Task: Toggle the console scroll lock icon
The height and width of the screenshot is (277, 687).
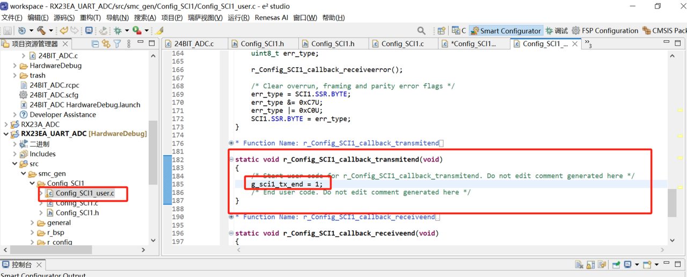Action: (x=591, y=265)
